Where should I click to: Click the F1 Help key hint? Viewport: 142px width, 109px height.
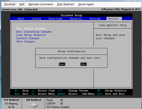tap(22, 91)
